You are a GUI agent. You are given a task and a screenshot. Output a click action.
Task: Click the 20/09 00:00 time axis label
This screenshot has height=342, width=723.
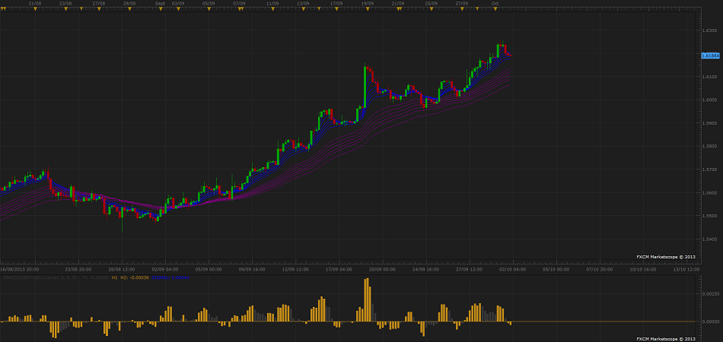click(x=383, y=268)
